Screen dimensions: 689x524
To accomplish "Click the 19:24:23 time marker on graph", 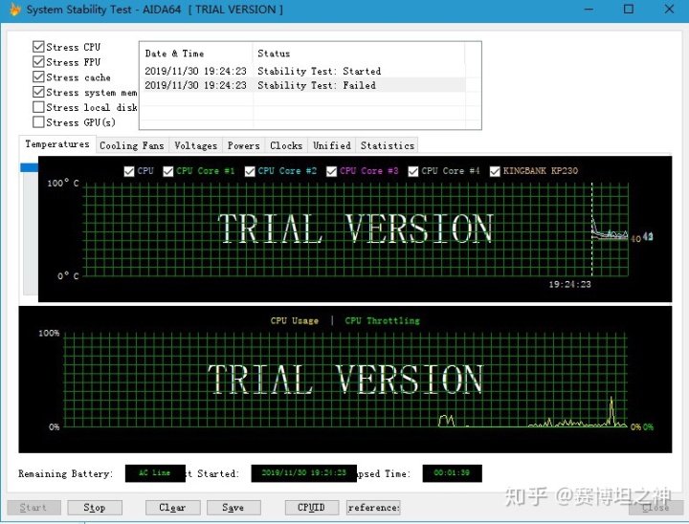I will (x=569, y=284).
